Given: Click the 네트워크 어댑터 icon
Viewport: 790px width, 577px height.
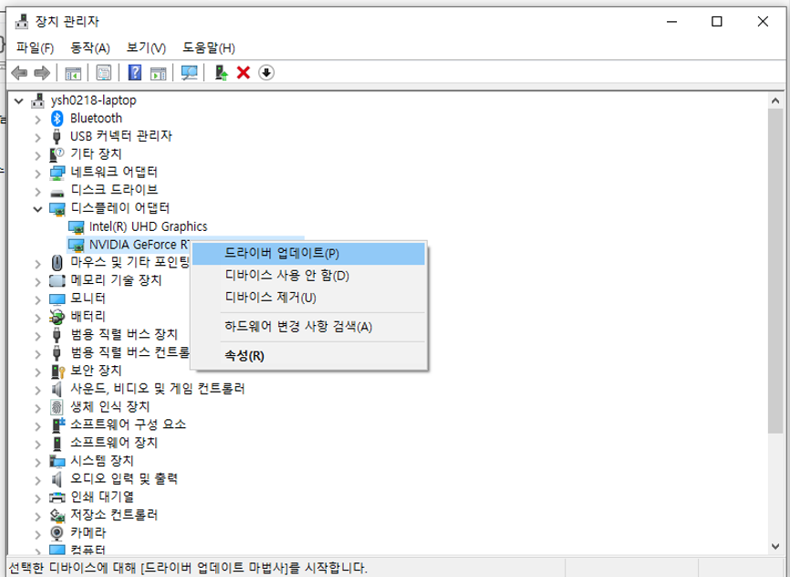Looking at the screenshot, I should 57,173.
